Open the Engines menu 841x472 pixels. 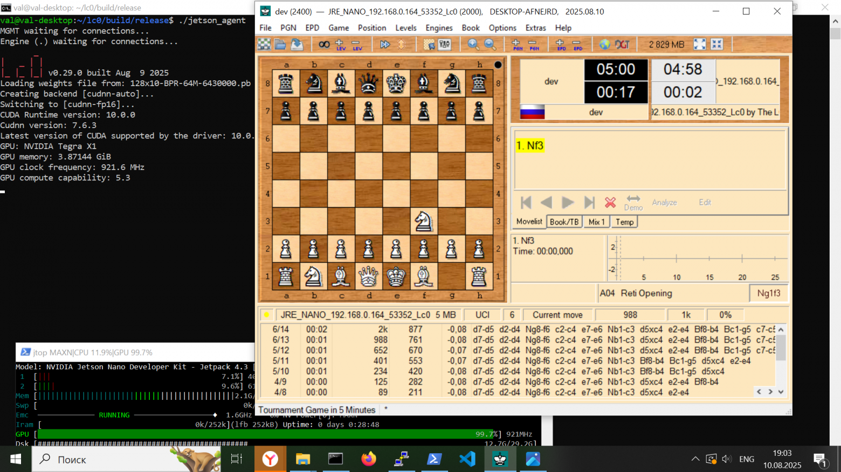tap(439, 28)
